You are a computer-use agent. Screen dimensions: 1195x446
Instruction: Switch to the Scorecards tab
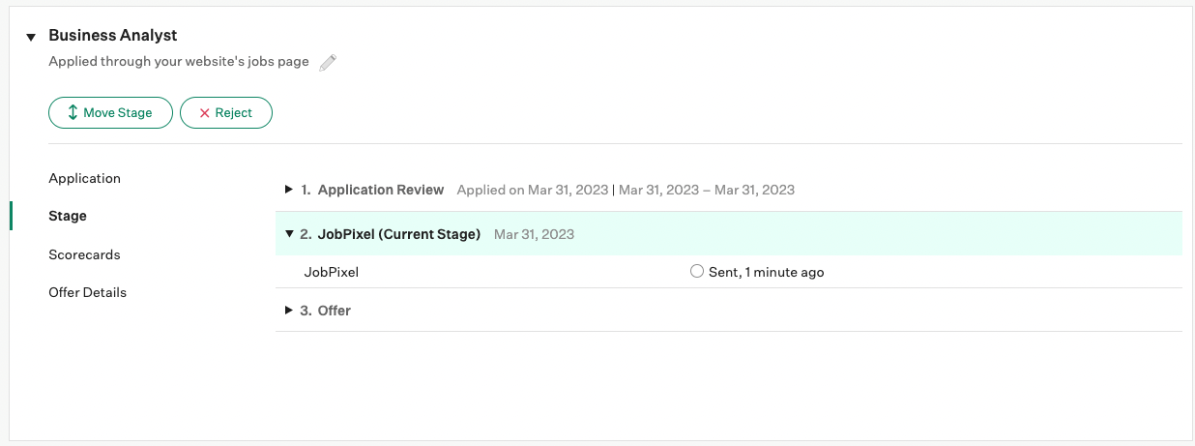[x=85, y=254]
